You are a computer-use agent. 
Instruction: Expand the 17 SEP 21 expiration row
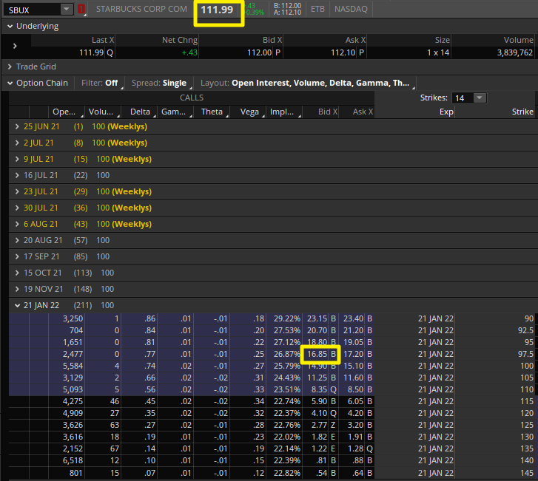coord(18,256)
